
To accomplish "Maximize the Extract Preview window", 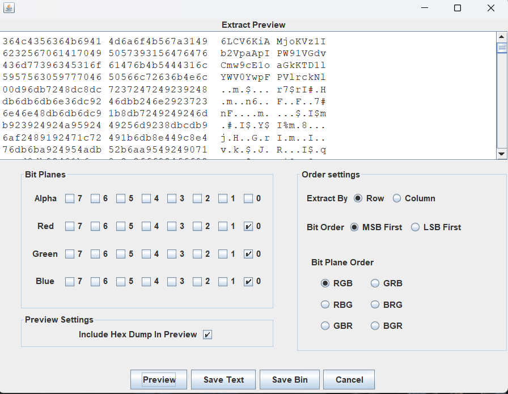I will click(x=458, y=8).
